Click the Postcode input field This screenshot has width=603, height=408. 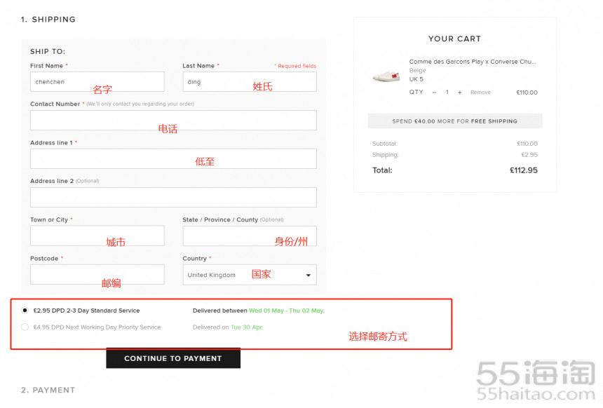[97, 275]
